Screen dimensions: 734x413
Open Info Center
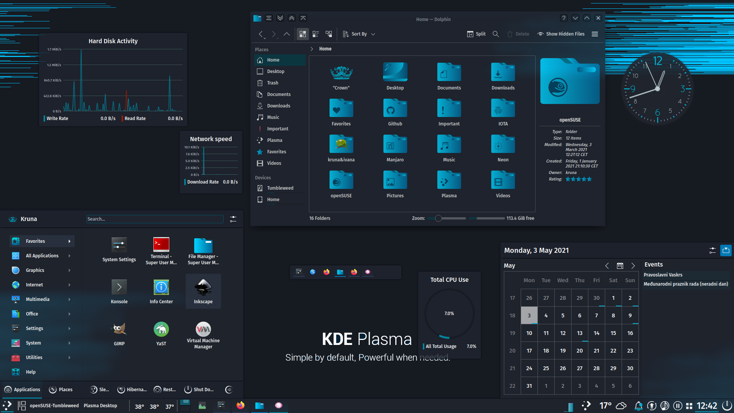pos(161,291)
